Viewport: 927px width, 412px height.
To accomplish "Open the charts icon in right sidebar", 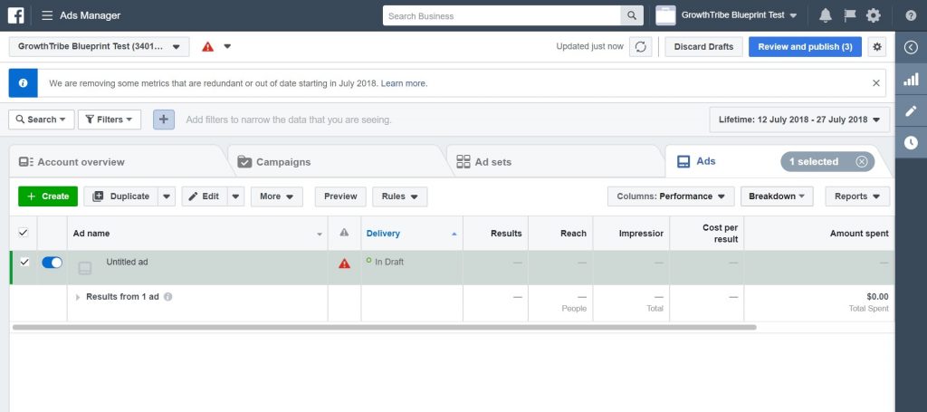I will [911, 80].
